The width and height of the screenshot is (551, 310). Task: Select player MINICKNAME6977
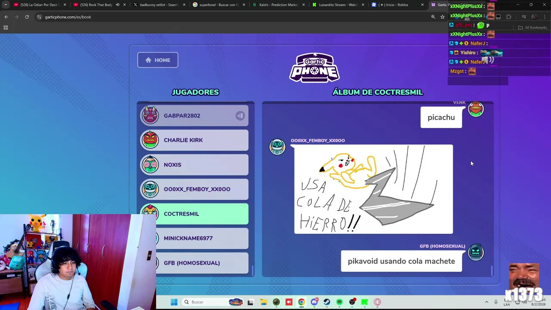(202, 239)
